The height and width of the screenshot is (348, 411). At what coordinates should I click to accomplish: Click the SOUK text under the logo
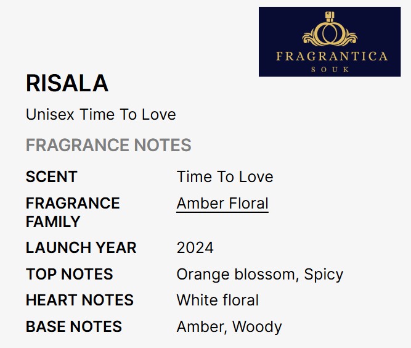tap(330, 69)
